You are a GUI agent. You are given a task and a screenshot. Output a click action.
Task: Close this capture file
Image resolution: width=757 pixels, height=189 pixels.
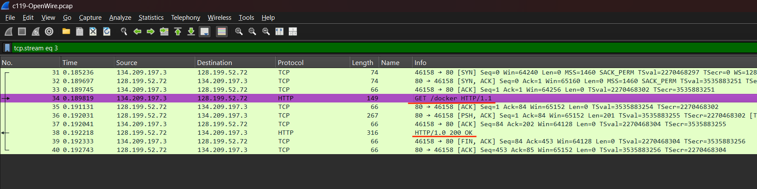93,31
